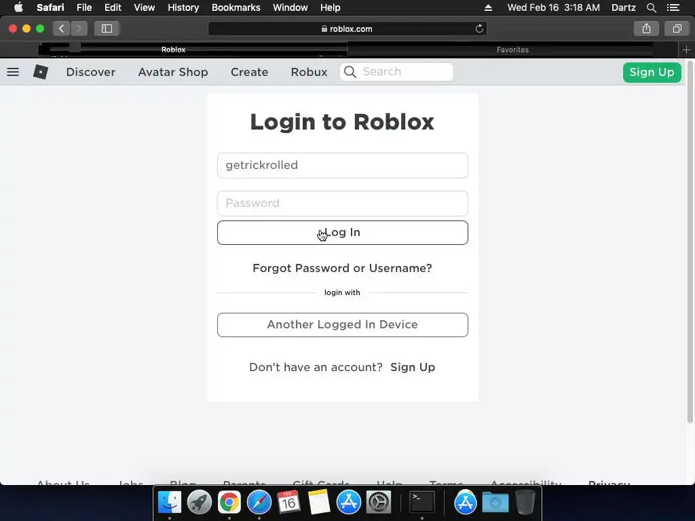
Task: Open the Bookmarks menu
Action: tap(236, 7)
